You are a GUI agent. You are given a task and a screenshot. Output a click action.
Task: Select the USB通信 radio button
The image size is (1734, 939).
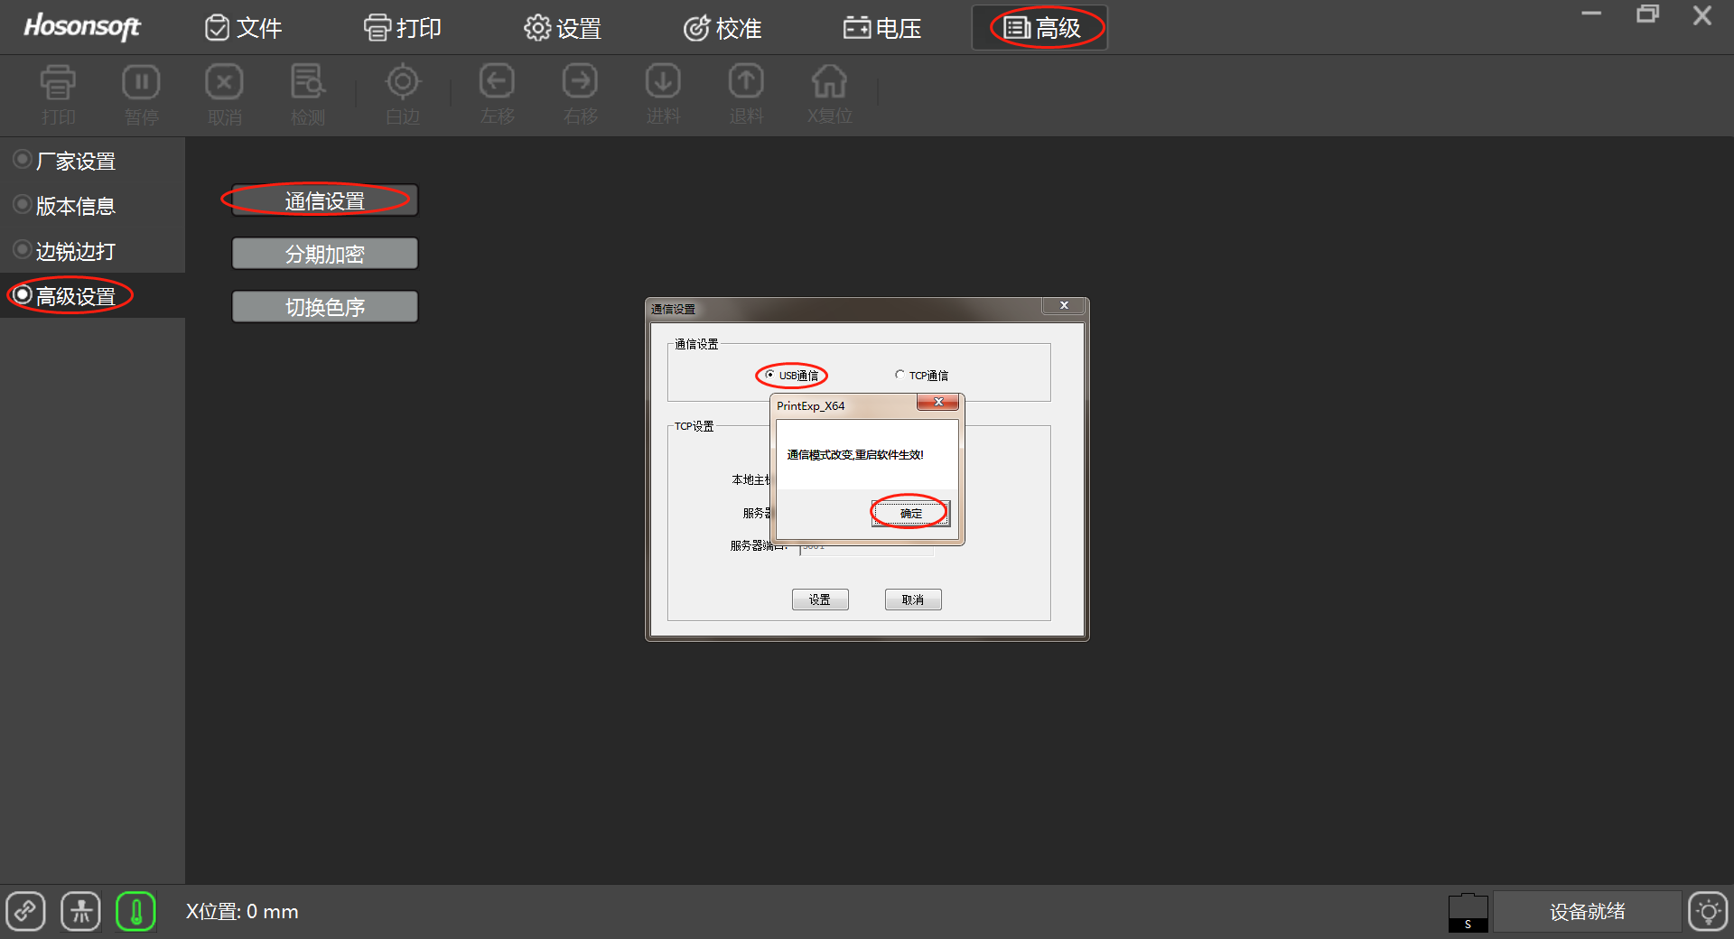(x=770, y=375)
